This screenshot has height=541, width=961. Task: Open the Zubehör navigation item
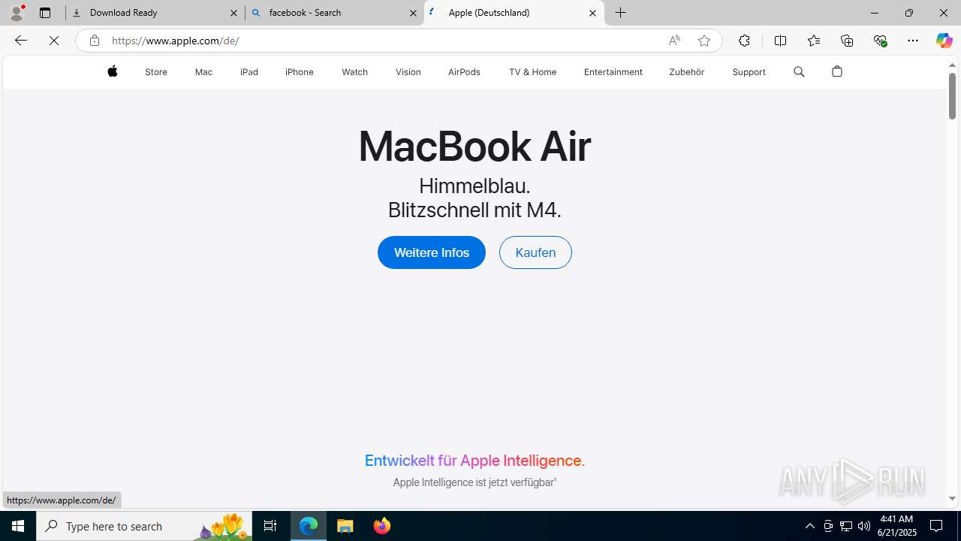pos(686,72)
